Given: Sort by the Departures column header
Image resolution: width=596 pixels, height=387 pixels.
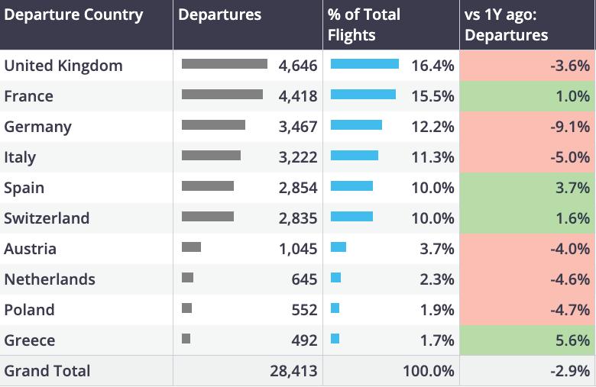Looking at the screenshot, I should [x=220, y=15].
